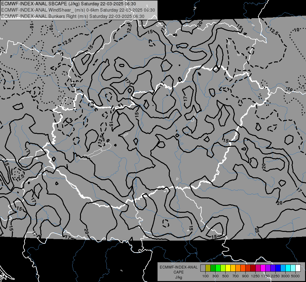Pick the pure blue legend swatch
Viewport: 306px width, 282px height.
coord(278,268)
